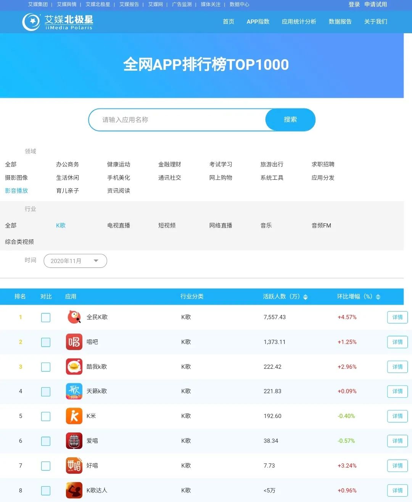Select the 影音播放 domain filter
Image resolution: width=412 pixels, height=502 pixels.
pos(16,191)
